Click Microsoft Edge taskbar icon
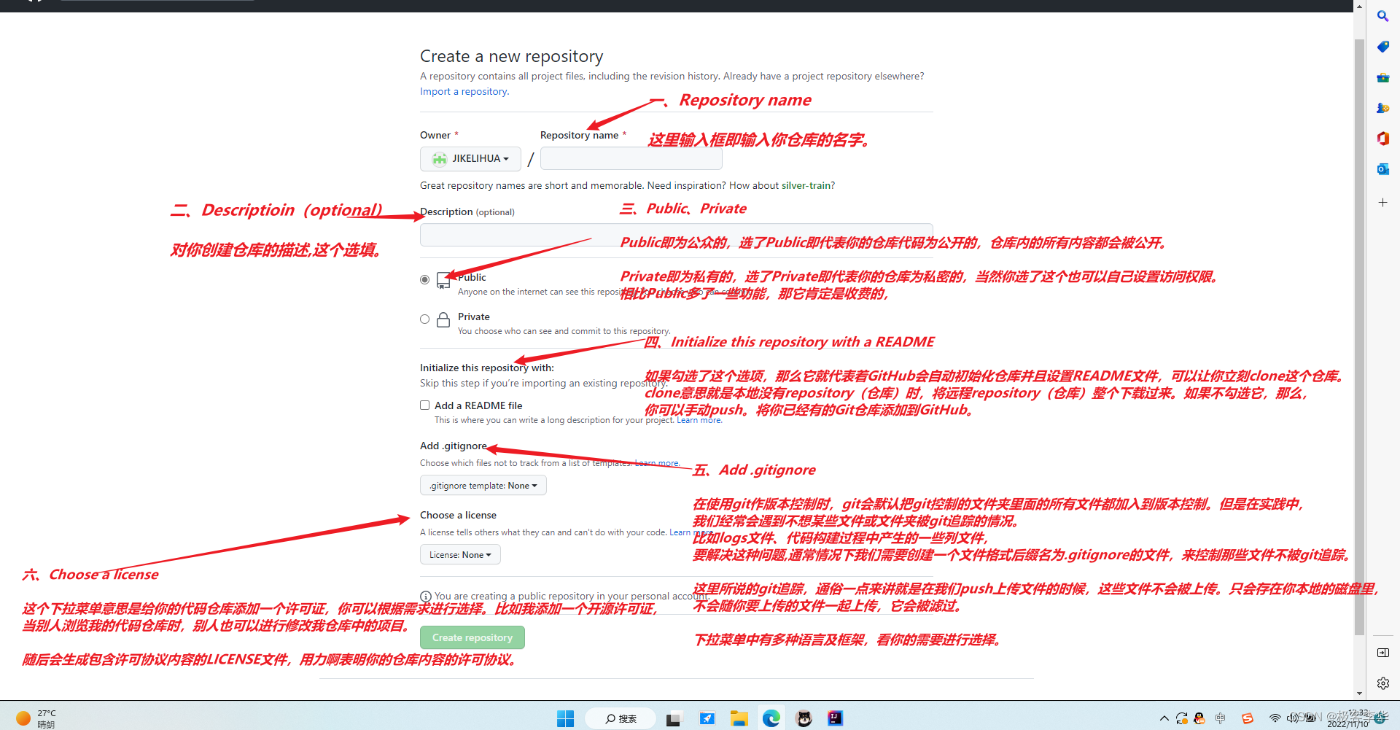1400x730 pixels. (771, 718)
